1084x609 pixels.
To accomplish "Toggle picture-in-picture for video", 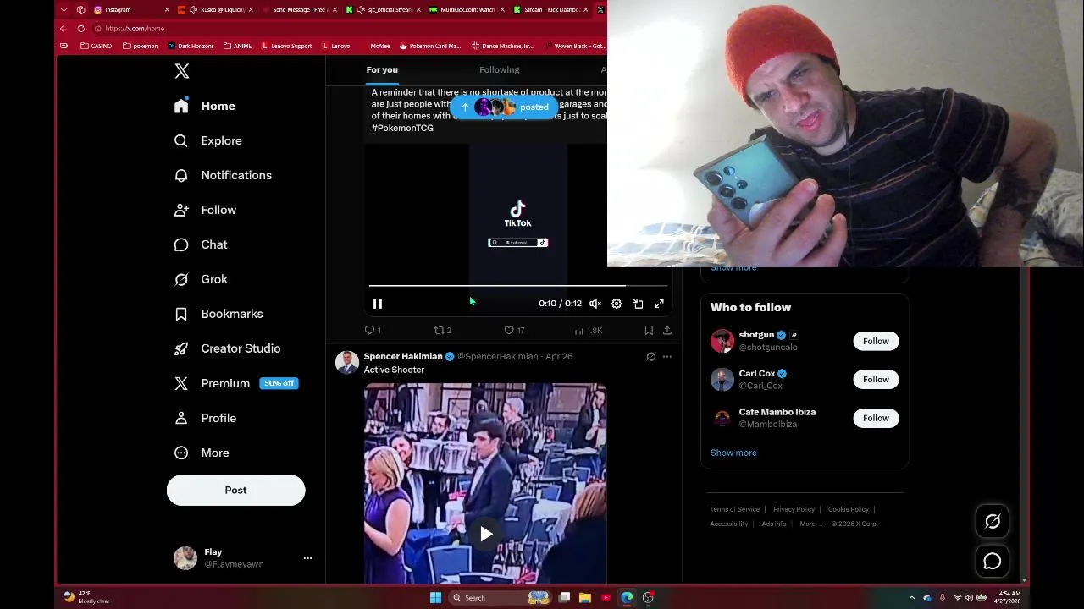I will coord(638,304).
